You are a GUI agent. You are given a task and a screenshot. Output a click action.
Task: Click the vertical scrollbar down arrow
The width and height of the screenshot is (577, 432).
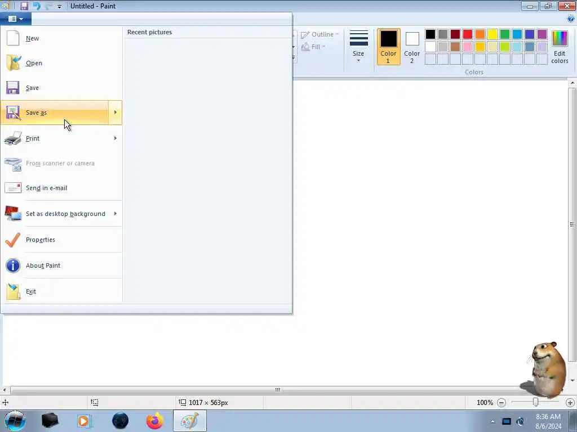tap(572, 381)
